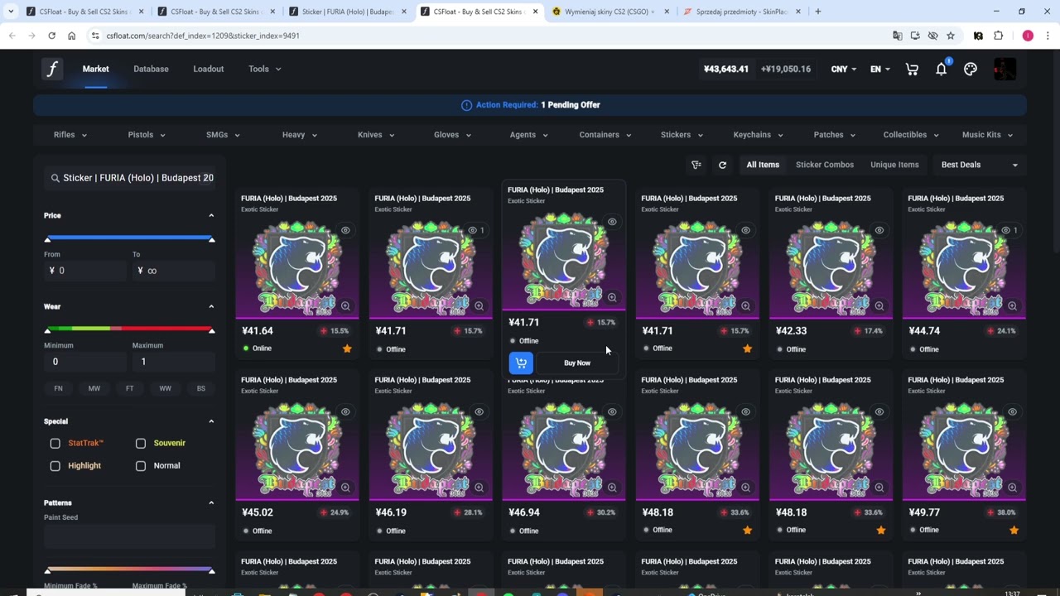Inspect the ¥45.02 sticker with magnifier icon
1060x596 pixels.
pyautogui.click(x=345, y=488)
